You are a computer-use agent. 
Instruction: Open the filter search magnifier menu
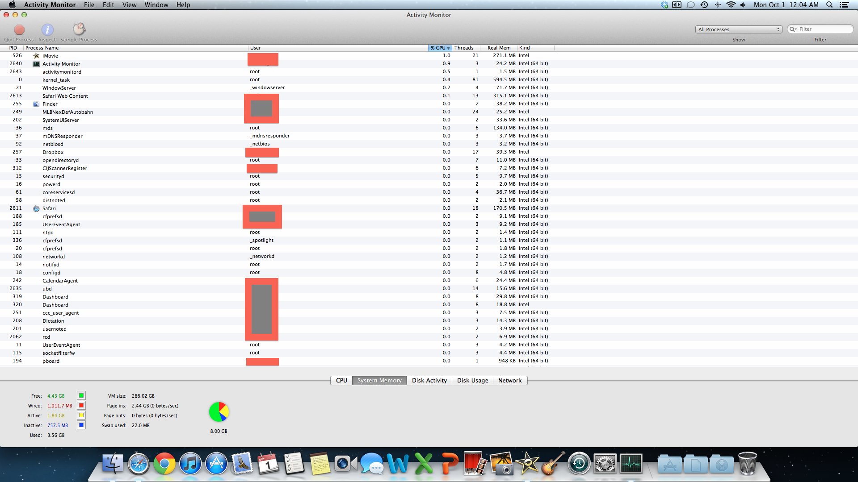[793, 29]
